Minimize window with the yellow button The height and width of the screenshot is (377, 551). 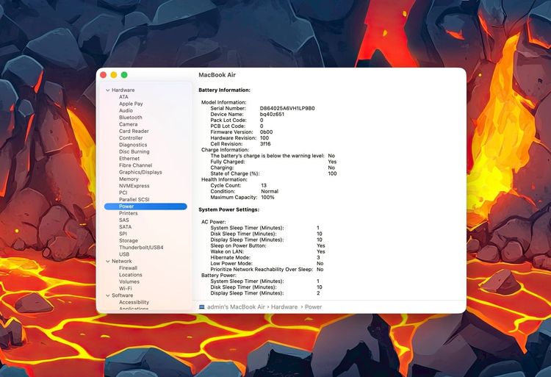click(x=114, y=75)
